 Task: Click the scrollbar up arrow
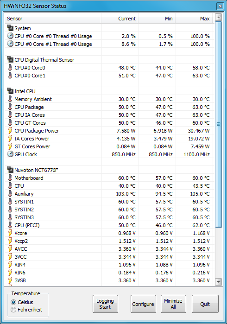(218, 17)
